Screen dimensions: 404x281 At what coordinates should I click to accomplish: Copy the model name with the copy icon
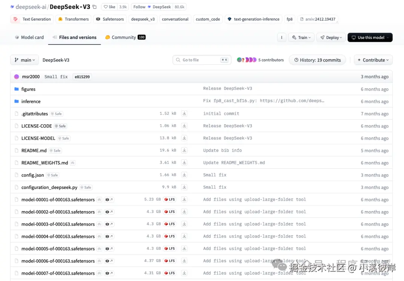point(95,7)
